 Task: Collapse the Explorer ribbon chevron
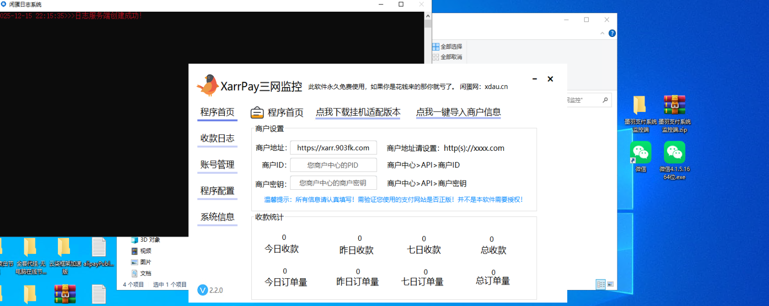tap(602, 33)
